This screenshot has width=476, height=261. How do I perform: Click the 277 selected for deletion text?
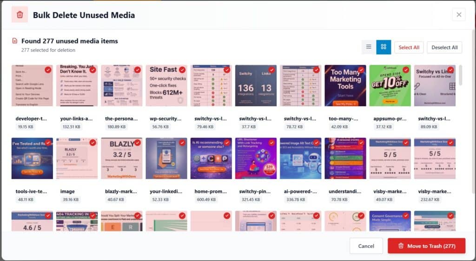tap(48, 50)
